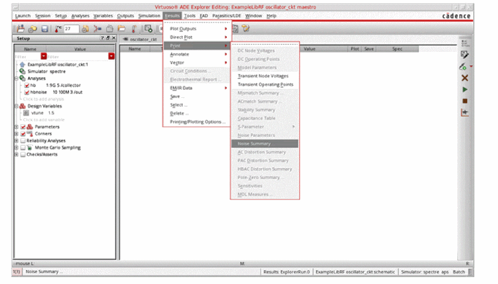The height and width of the screenshot is (284, 498).
Task: Click the thermometer icon beside the temperature field
Action: pos(58,29)
